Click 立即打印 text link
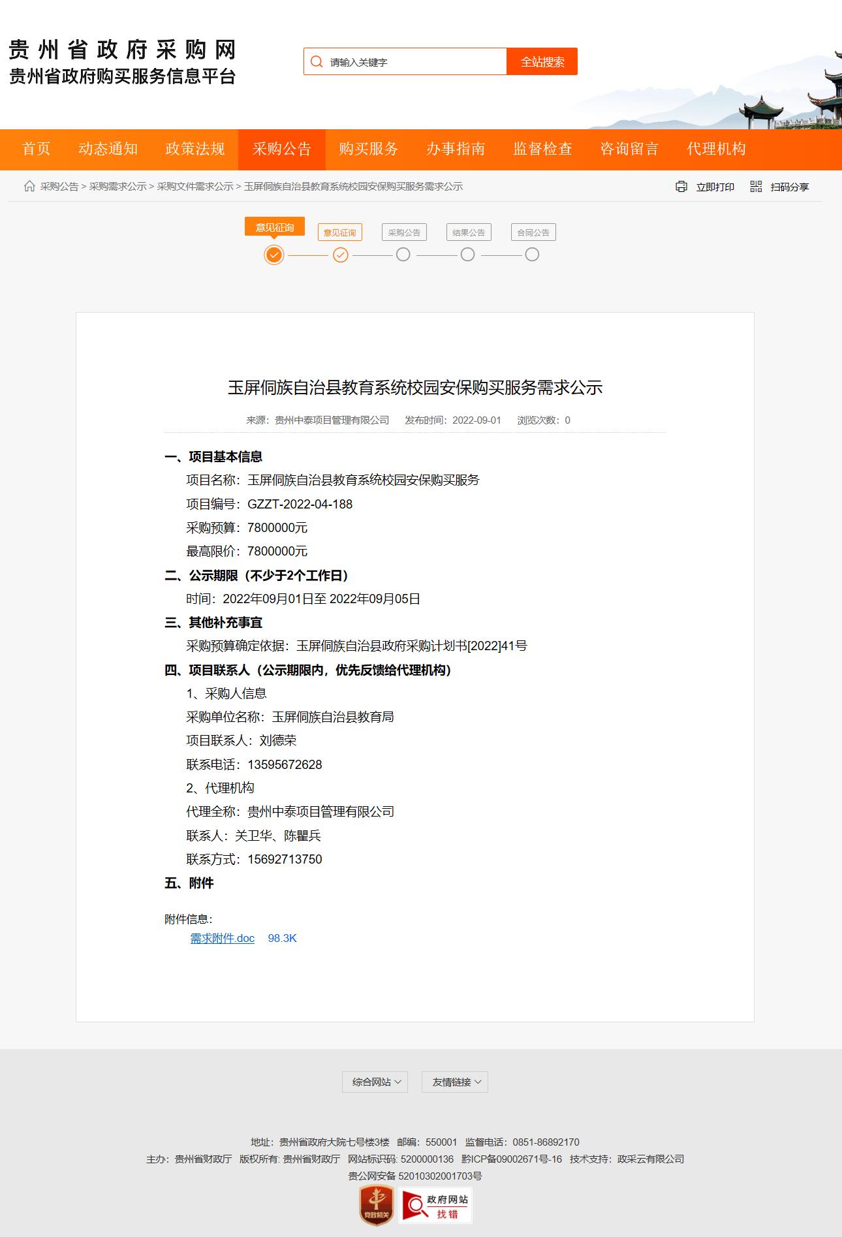The image size is (842, 1237). coord(715,187)
